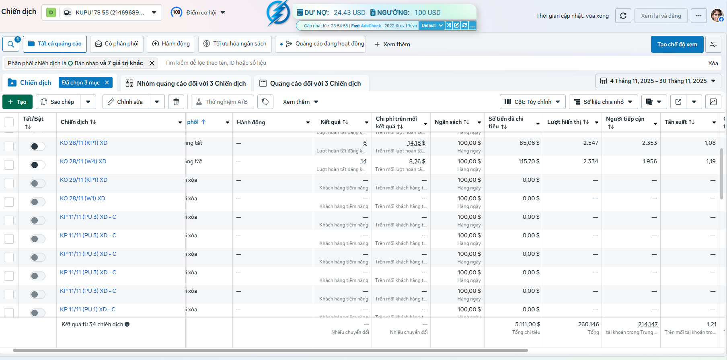This screenshot has height=360, width=727.
Task: Show the charts panel icon
Action: coord(713,102)
